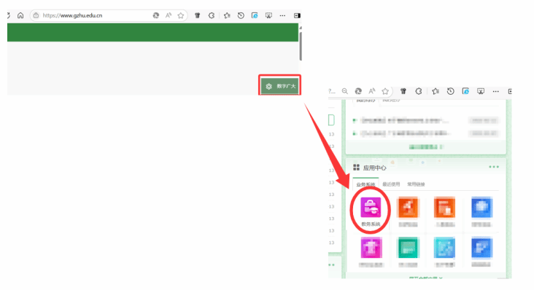Click the home icon in gzhu.edu.cn window
Screen dimensions: 534x290
point(20,15)
